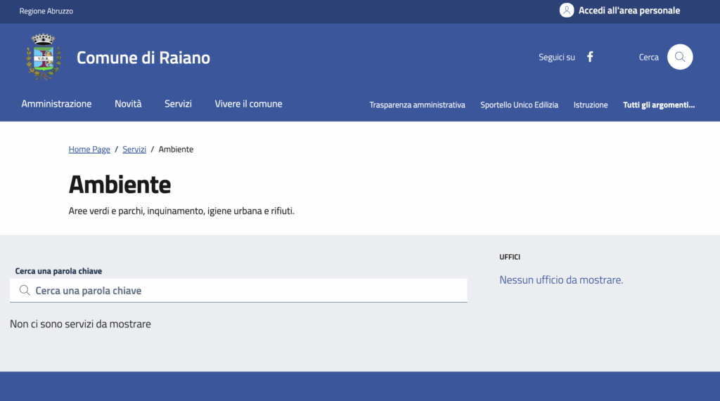The width and height of the screenshot is (720, 401).
Task: Open the Istruzione topic link
Action: click(591, 105)
